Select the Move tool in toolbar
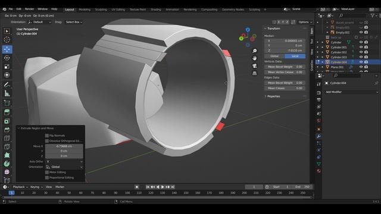 tap(7, 49)
